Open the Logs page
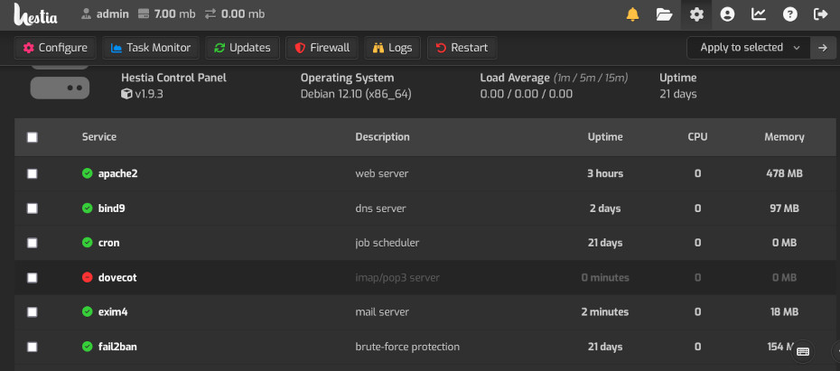Screen dimensions: 840x371 [x=393, y=48]
